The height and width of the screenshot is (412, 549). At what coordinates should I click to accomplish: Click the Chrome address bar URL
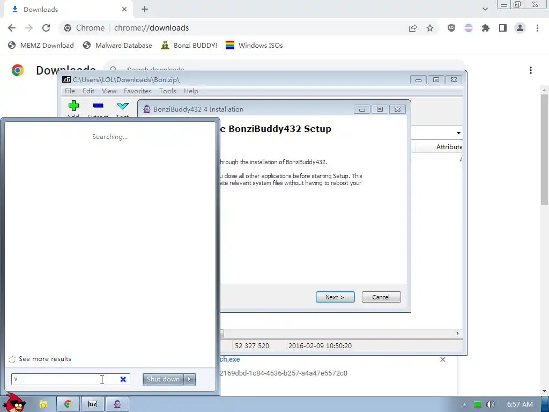[x=152, y=28]
